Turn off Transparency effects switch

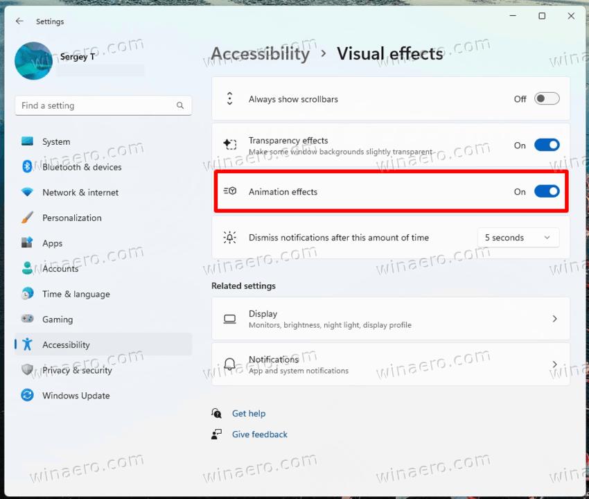(x=547, y=145)
